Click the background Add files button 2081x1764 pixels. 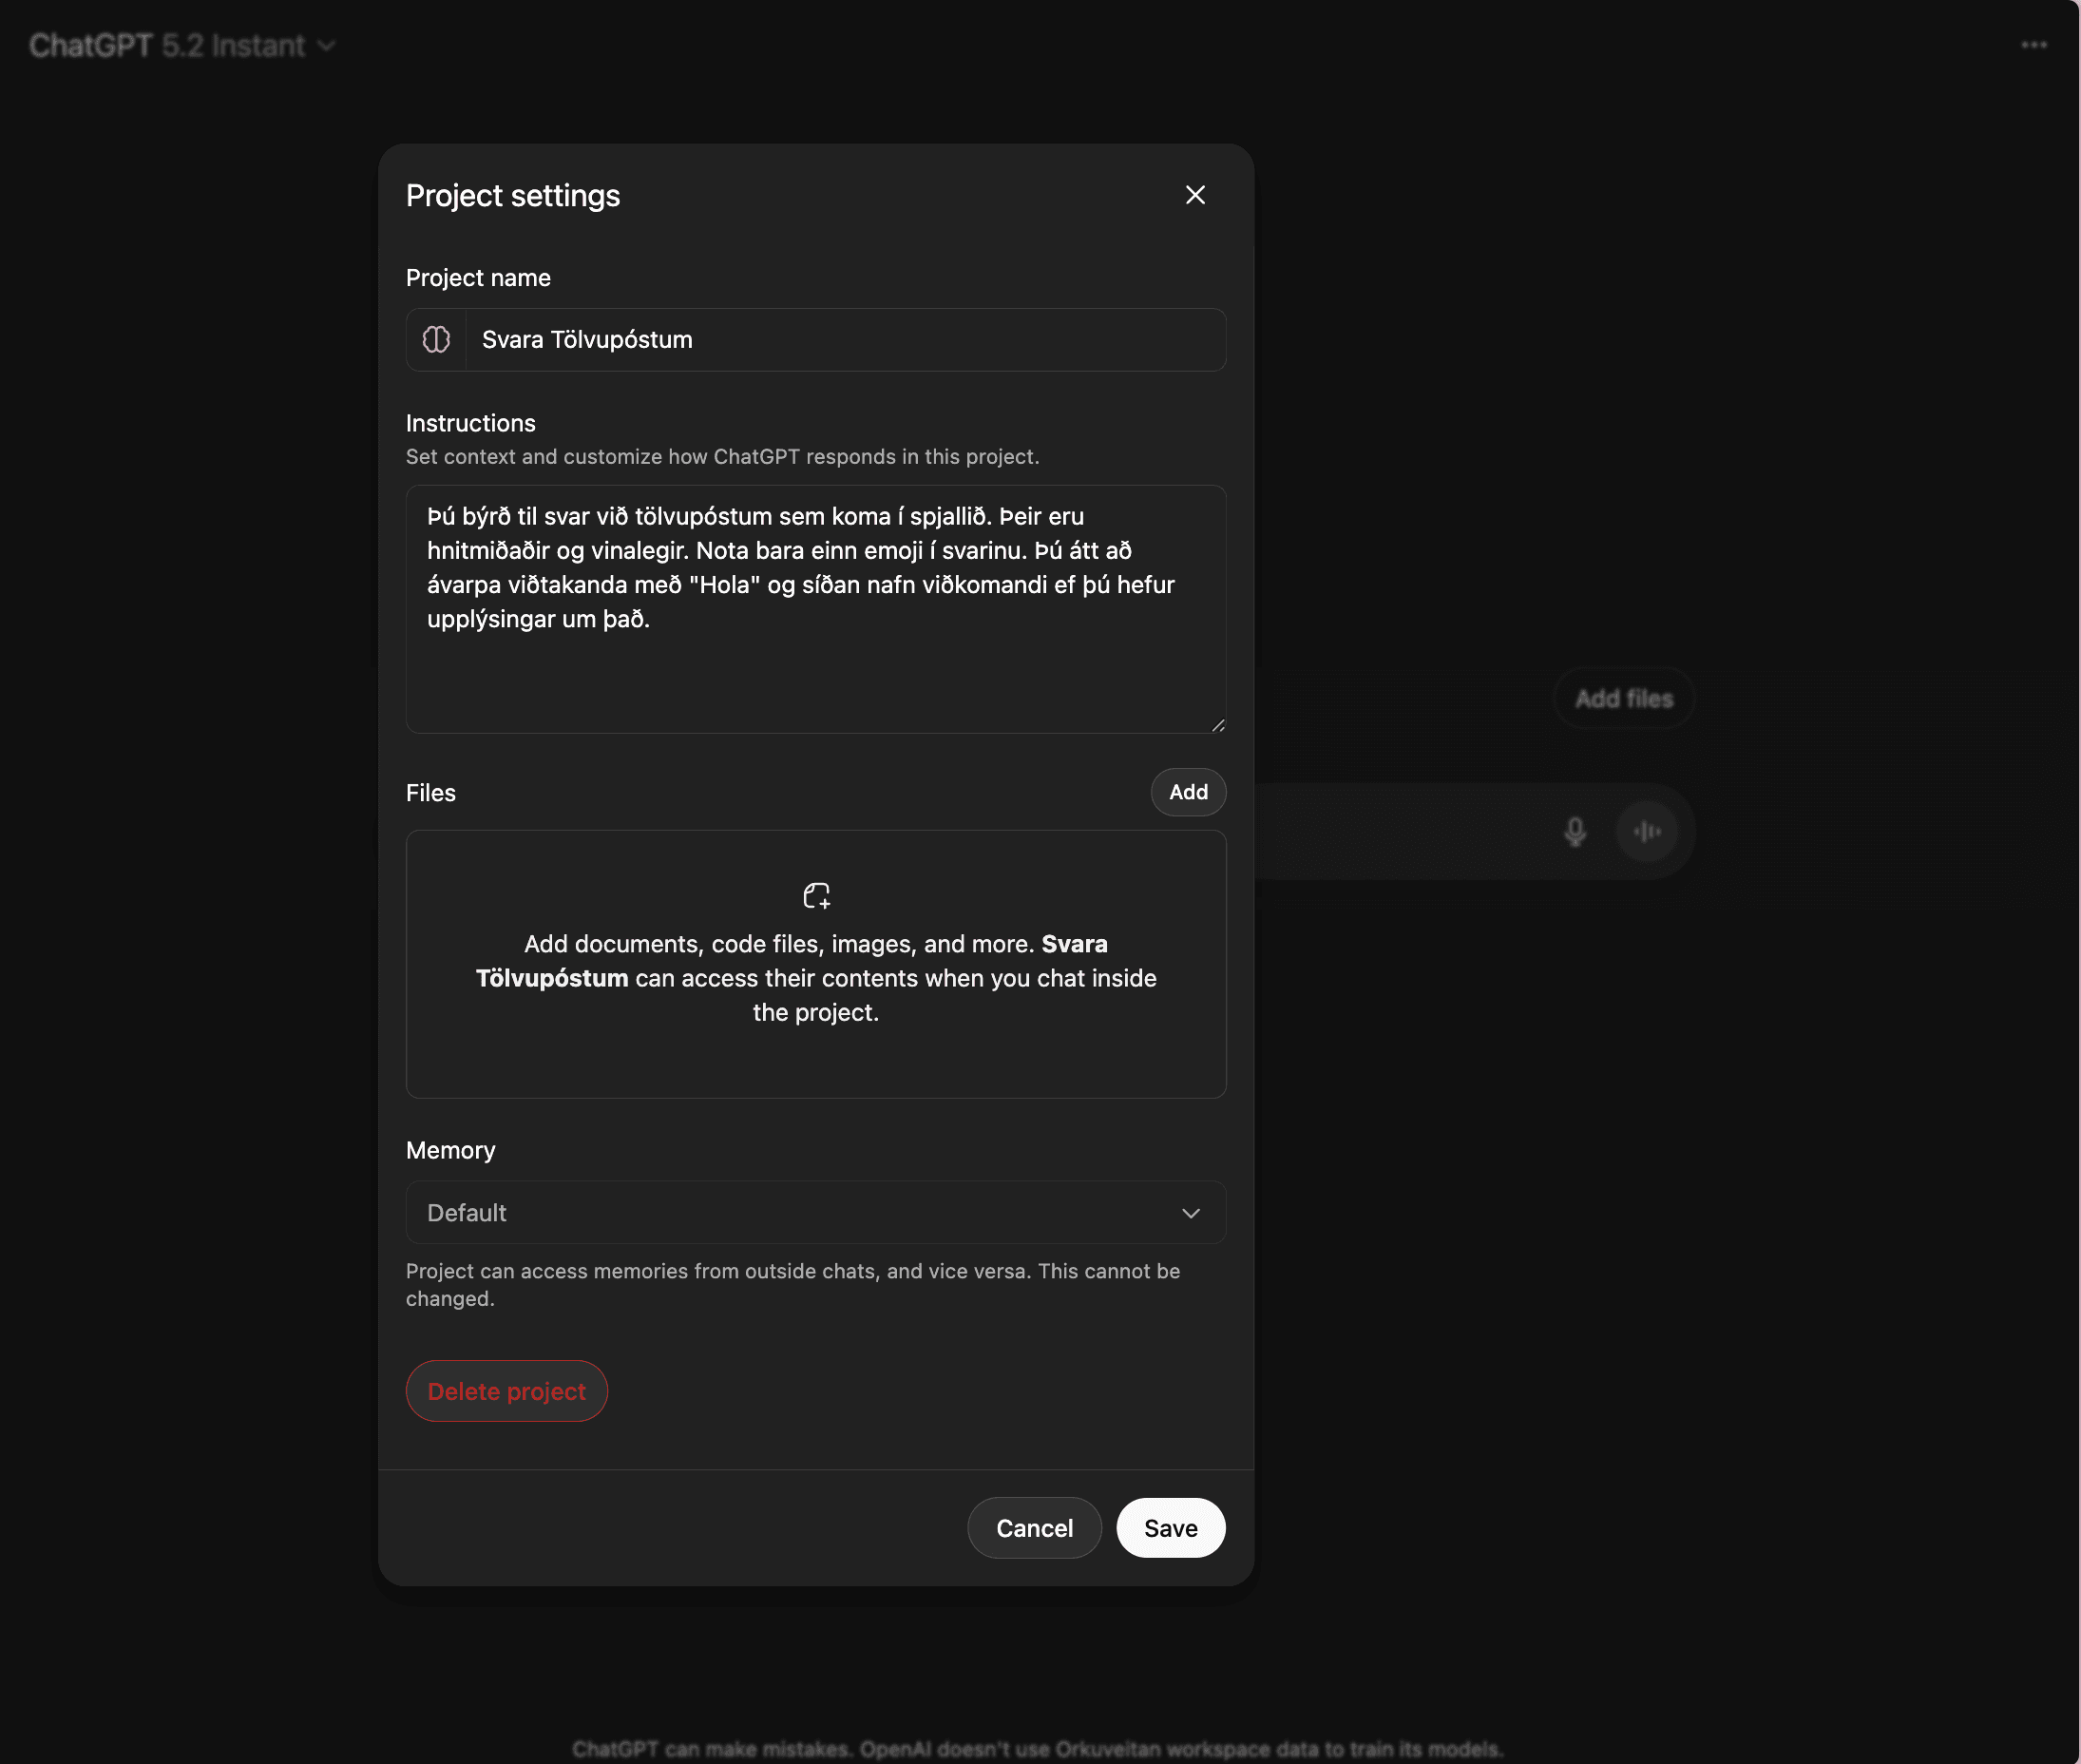click(x=1623, y=698)
